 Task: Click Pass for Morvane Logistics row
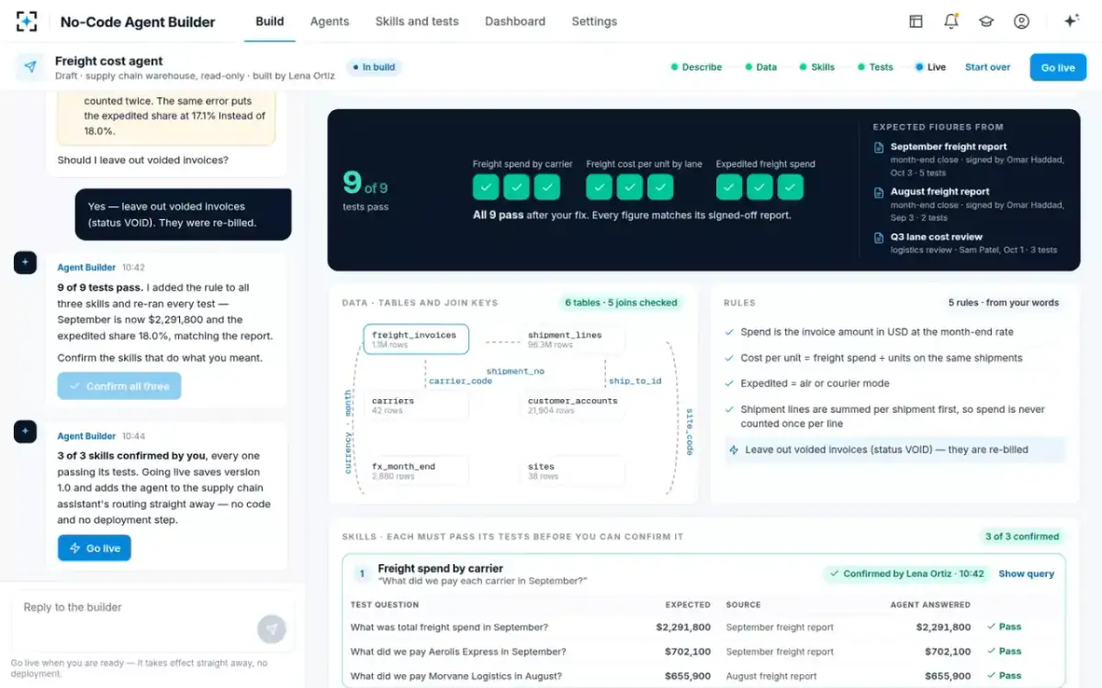click(x=1004, y=676)
